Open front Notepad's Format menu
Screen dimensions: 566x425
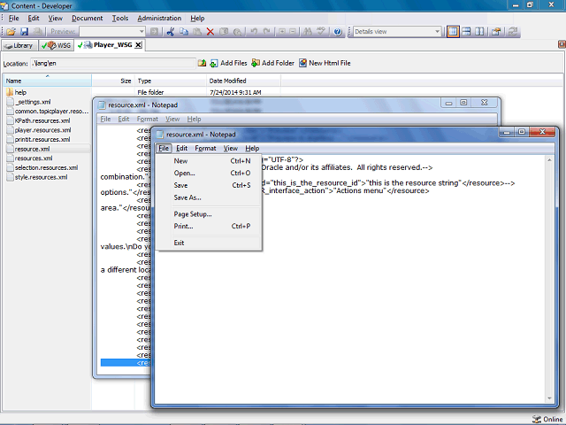(x=205, y=148)
